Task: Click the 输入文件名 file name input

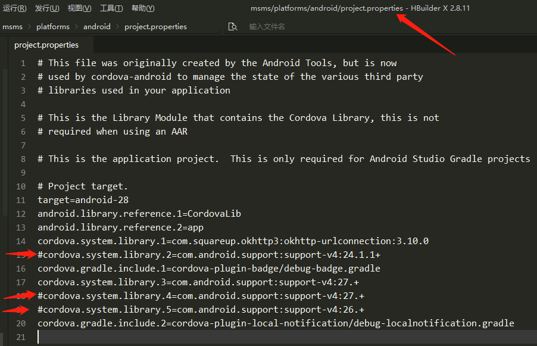Action: click(x=267, y=27)
